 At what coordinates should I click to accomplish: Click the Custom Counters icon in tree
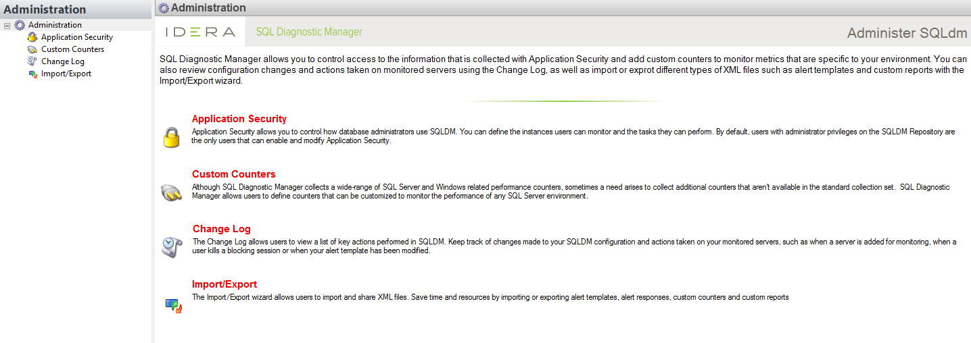[32, 49]
